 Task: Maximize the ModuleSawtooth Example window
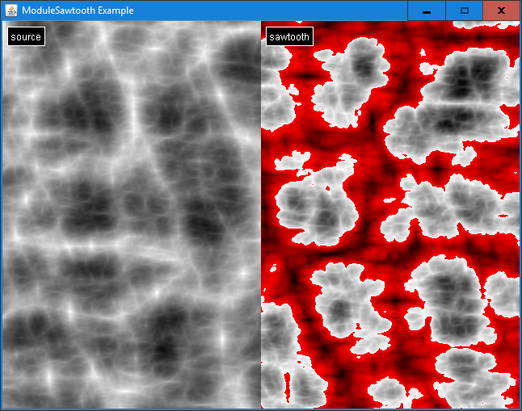pyautogui.click(x=464, y=10)
